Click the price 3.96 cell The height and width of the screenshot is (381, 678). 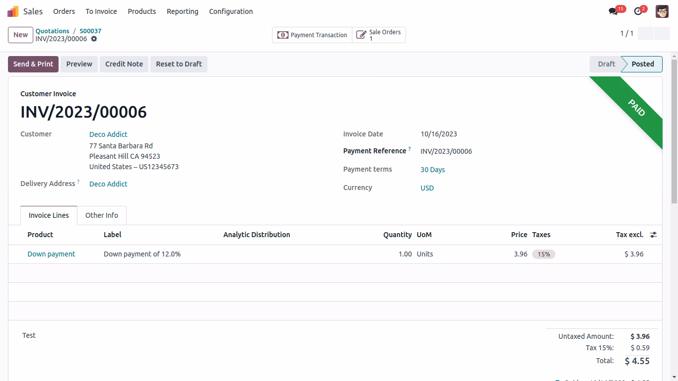point(521,254)
